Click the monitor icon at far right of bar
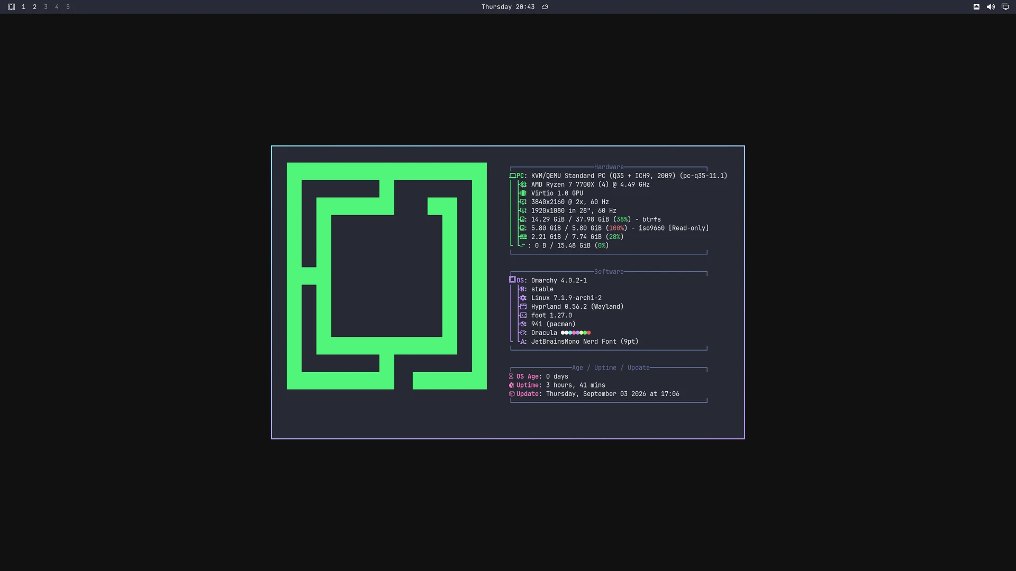Viewport: 1016px width, 571px height. (x=1005, y=7)
